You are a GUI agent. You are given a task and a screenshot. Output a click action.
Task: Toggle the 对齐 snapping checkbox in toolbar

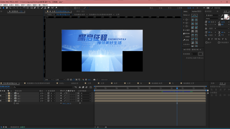(75, 8)
